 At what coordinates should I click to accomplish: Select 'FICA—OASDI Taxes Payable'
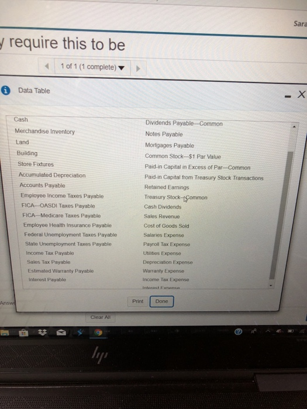pos(58,206)
